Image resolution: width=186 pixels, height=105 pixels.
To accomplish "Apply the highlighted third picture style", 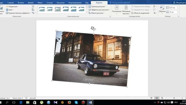I will click(x=58, y=9).
